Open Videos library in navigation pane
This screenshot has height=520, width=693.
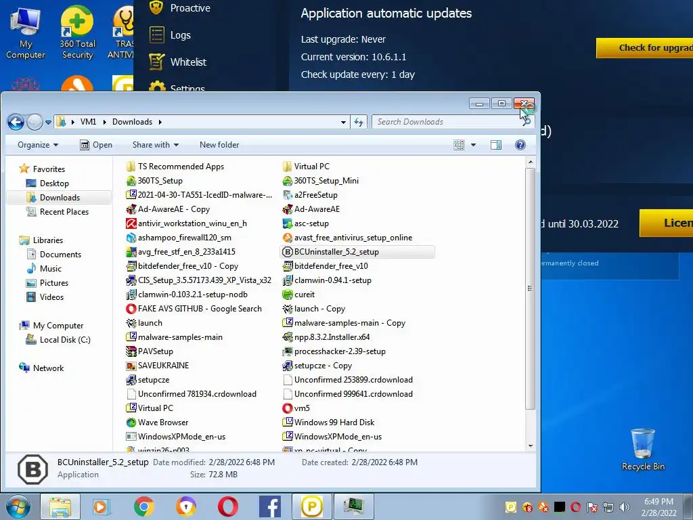coord(51,297)
